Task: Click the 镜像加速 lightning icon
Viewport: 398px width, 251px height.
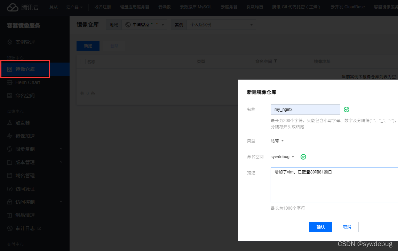Action: (x=10, y=136)
